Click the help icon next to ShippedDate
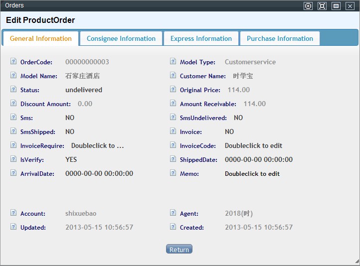 [173, 159]
